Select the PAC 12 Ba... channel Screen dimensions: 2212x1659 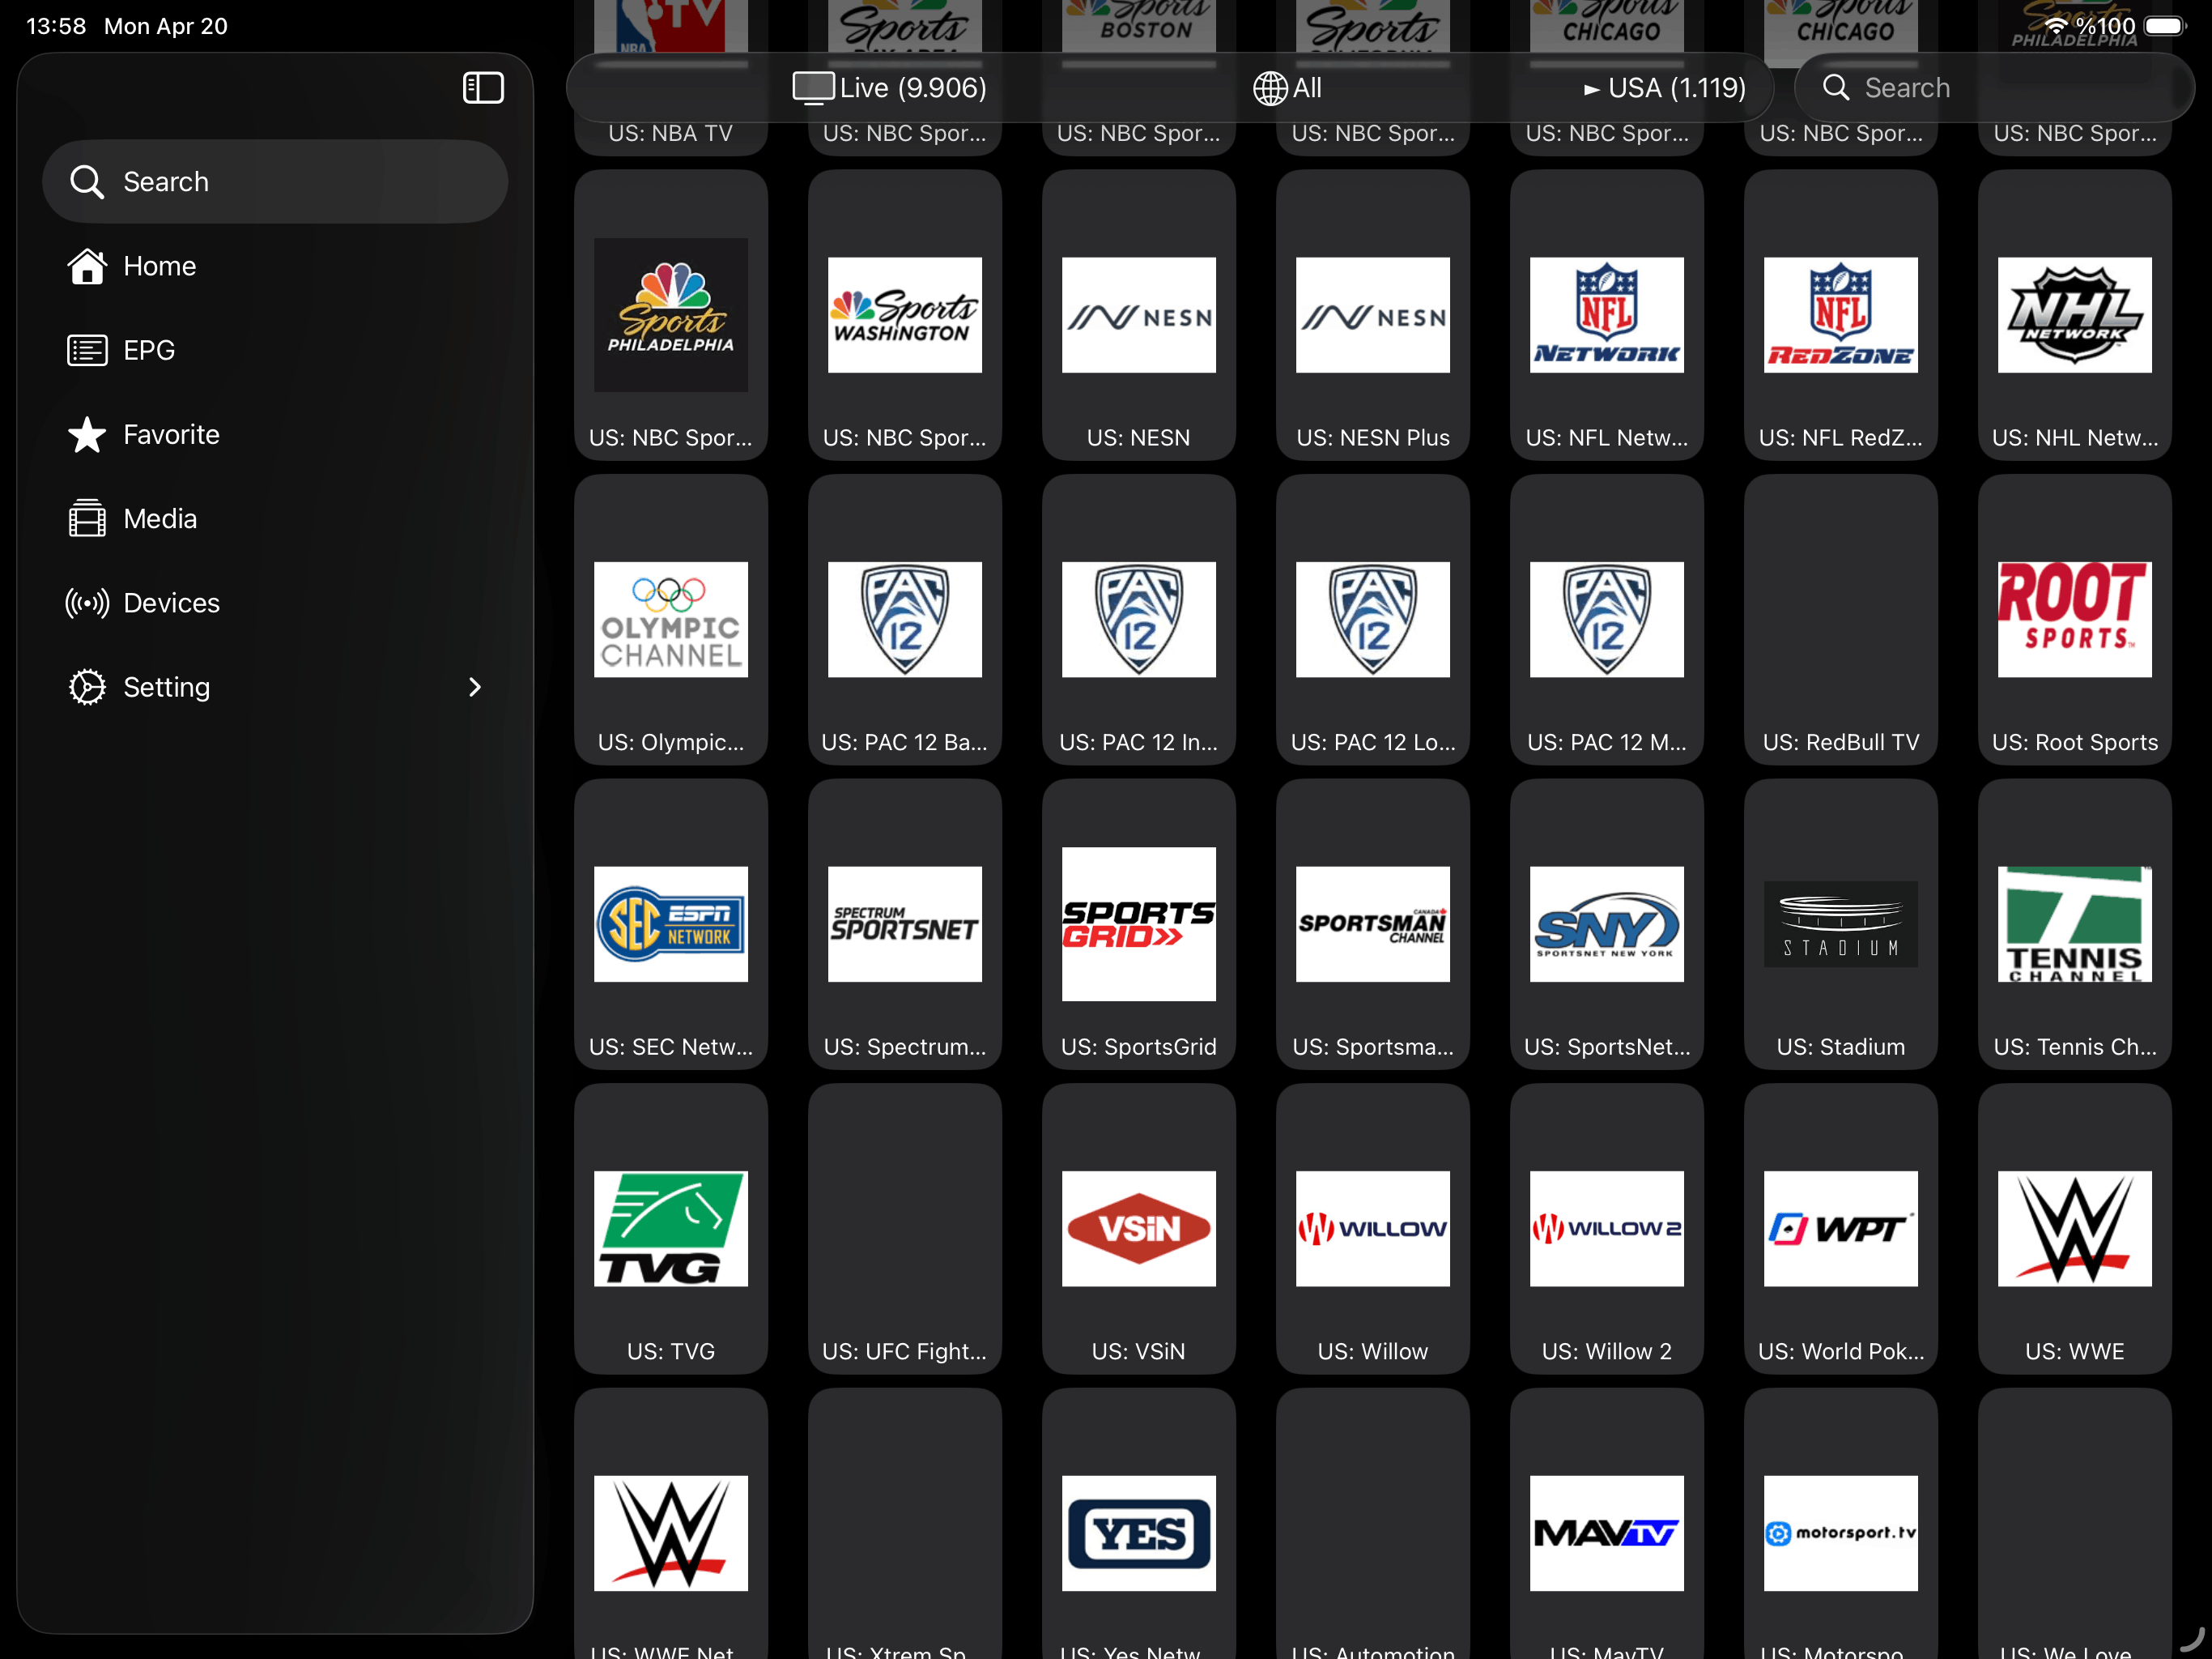tap(905, 621)
